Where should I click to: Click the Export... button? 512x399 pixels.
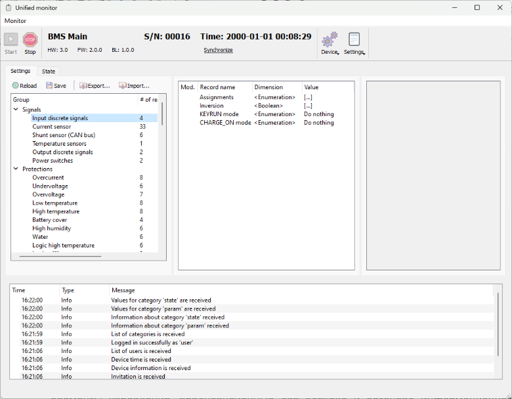pyautogui.click(x=95, y=85)
